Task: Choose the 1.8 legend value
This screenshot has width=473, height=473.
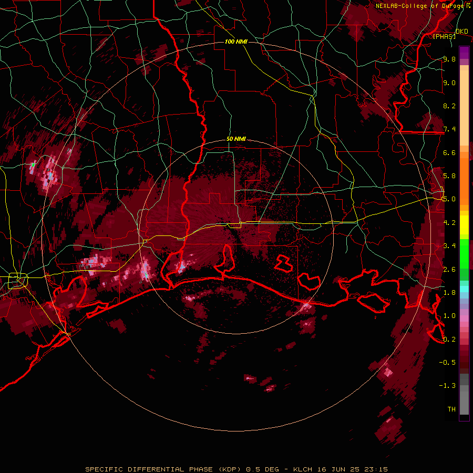Action: click(449, 293)
